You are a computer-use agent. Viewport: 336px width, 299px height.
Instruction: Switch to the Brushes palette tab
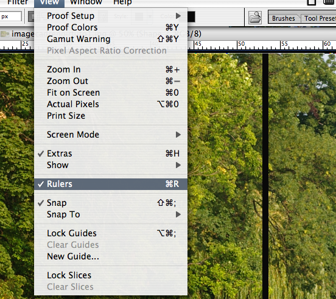coord(283,18)
